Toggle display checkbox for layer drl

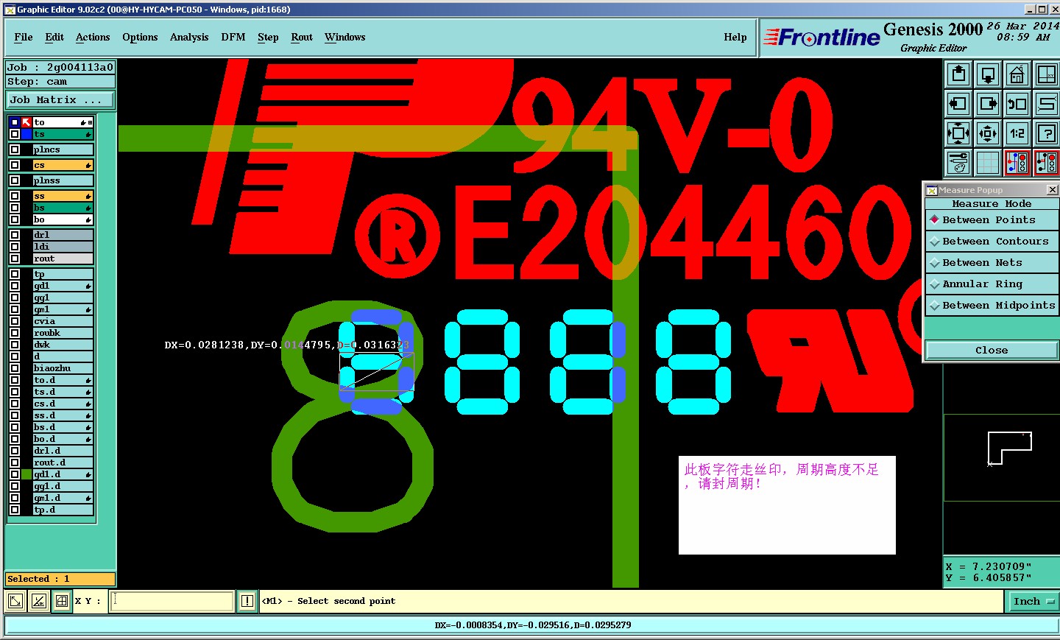point(15,235)
